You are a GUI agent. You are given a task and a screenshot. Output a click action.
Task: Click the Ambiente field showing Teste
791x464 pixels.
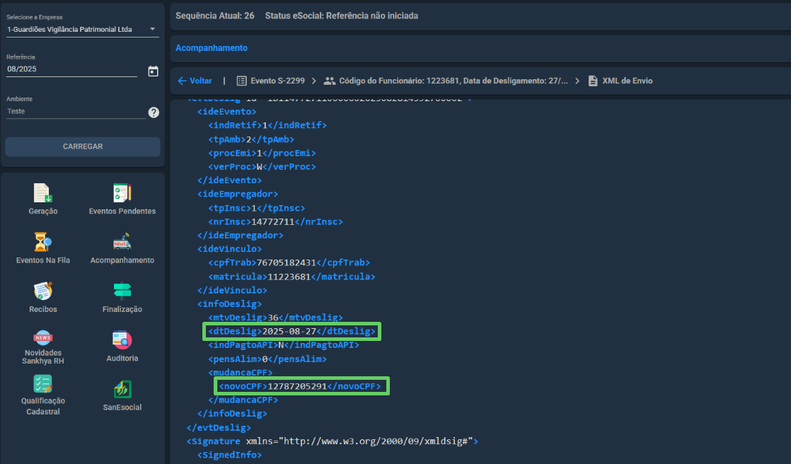(76, 112)
